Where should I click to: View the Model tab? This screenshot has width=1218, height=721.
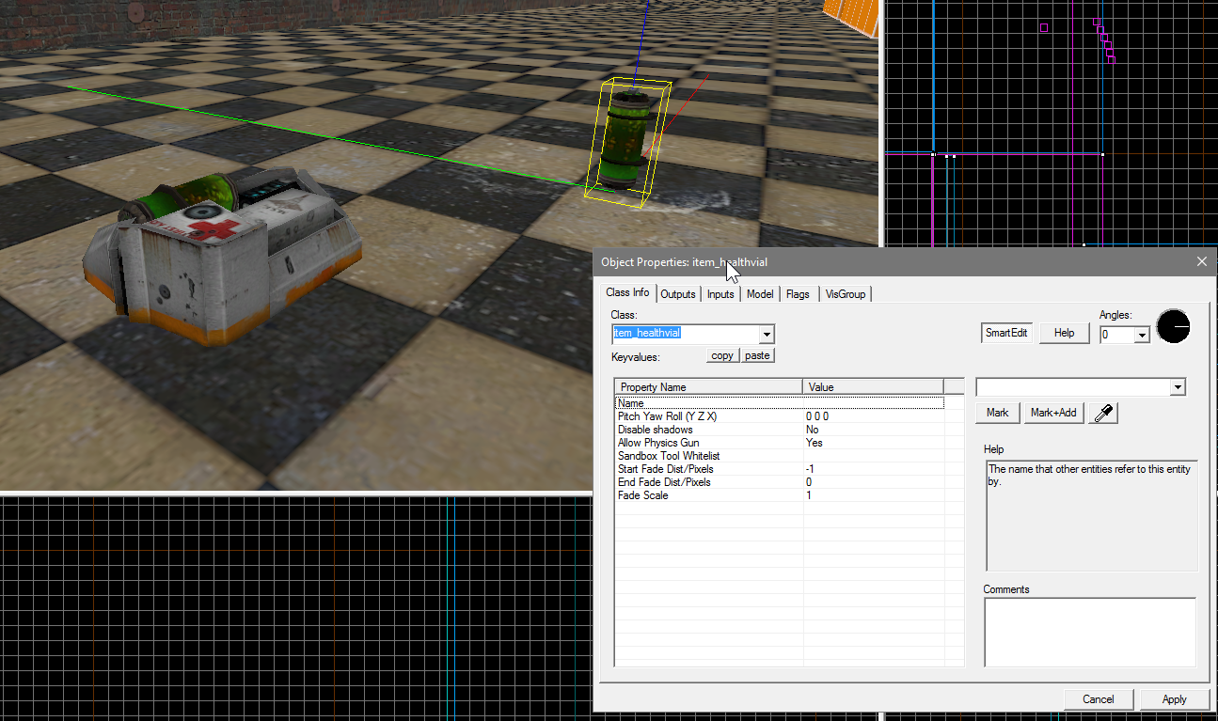point(759,293)
